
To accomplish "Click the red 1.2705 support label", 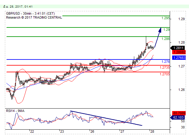I will tap(165, 74).
